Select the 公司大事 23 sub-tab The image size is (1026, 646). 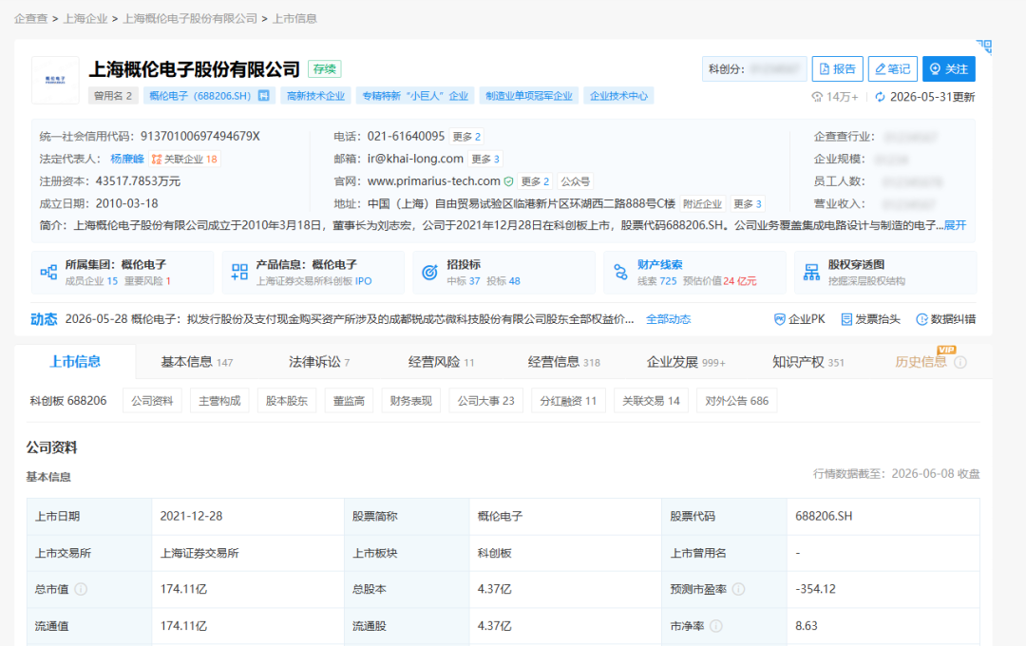[485, 401]
